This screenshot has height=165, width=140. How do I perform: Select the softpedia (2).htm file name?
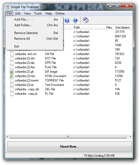[x=25, y=76]
